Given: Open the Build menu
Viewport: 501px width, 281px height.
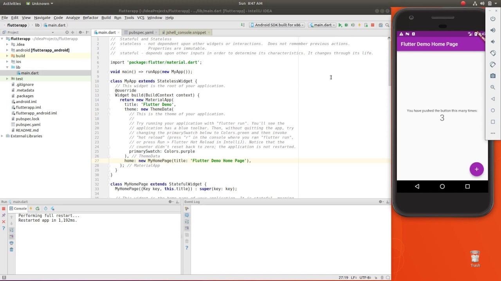Looking at the screenshot, I should click(x=106, y=18).
